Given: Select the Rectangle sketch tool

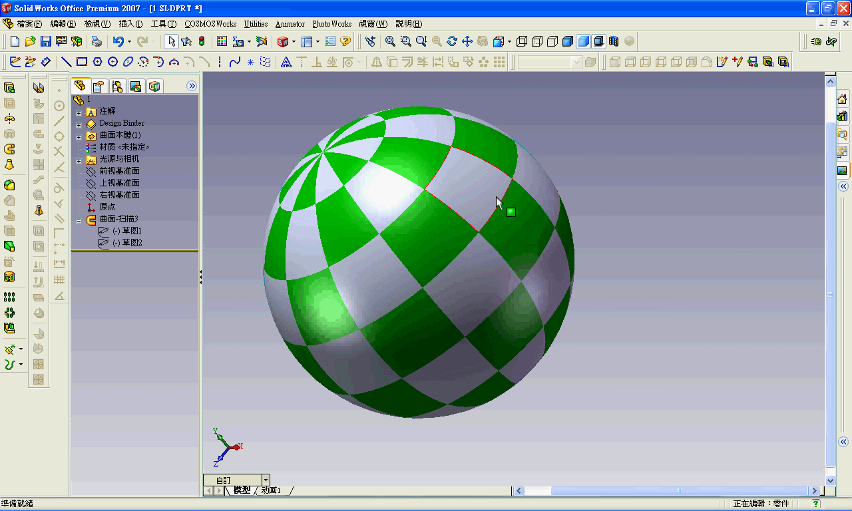Looking at the screenshot, I should click(x=81, y=63).
